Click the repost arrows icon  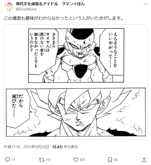tap(42, 160)
